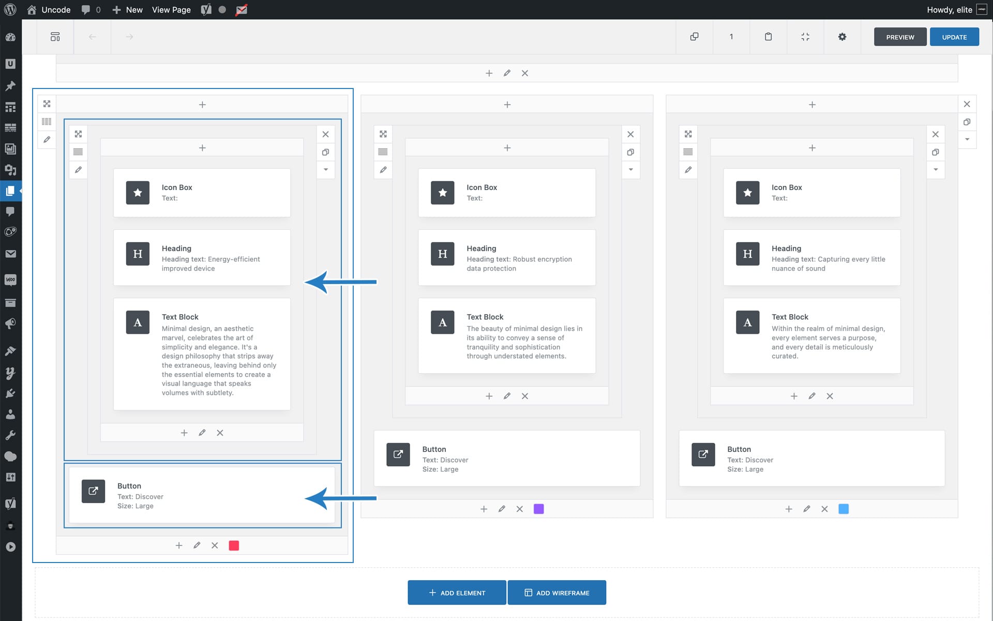
Task: Clone the first inner row
Action: [x=325, y=152]
